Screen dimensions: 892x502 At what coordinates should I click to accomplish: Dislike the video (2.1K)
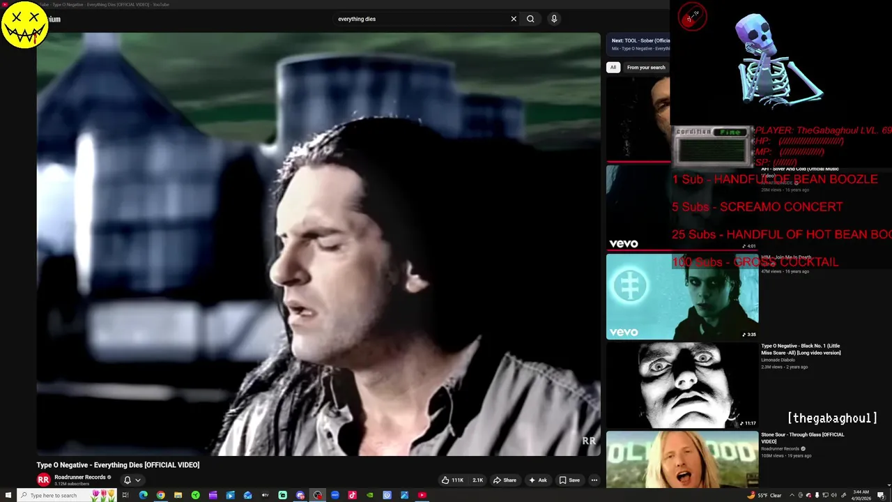[477, 480]
